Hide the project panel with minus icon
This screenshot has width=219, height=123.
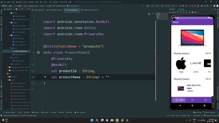tap(29, 9)
